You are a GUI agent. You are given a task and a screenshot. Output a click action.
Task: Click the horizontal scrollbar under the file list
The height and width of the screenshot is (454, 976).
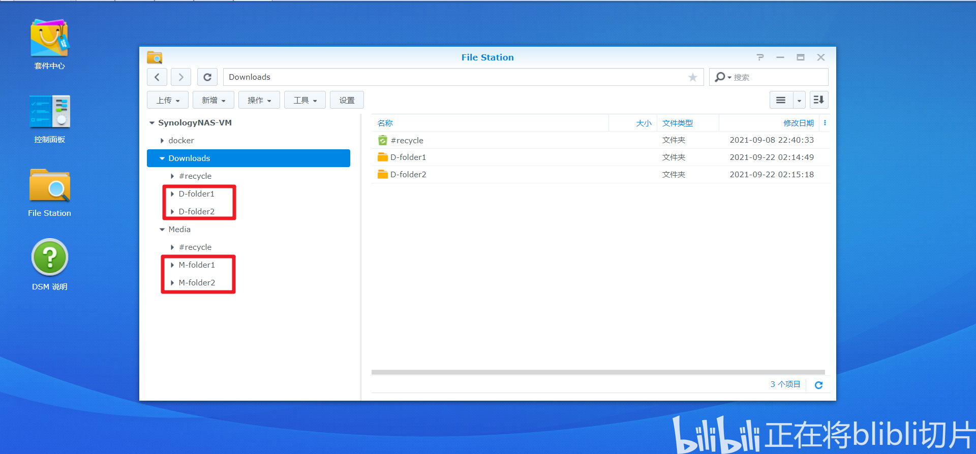pyautogui.click(x=598, y=372)
